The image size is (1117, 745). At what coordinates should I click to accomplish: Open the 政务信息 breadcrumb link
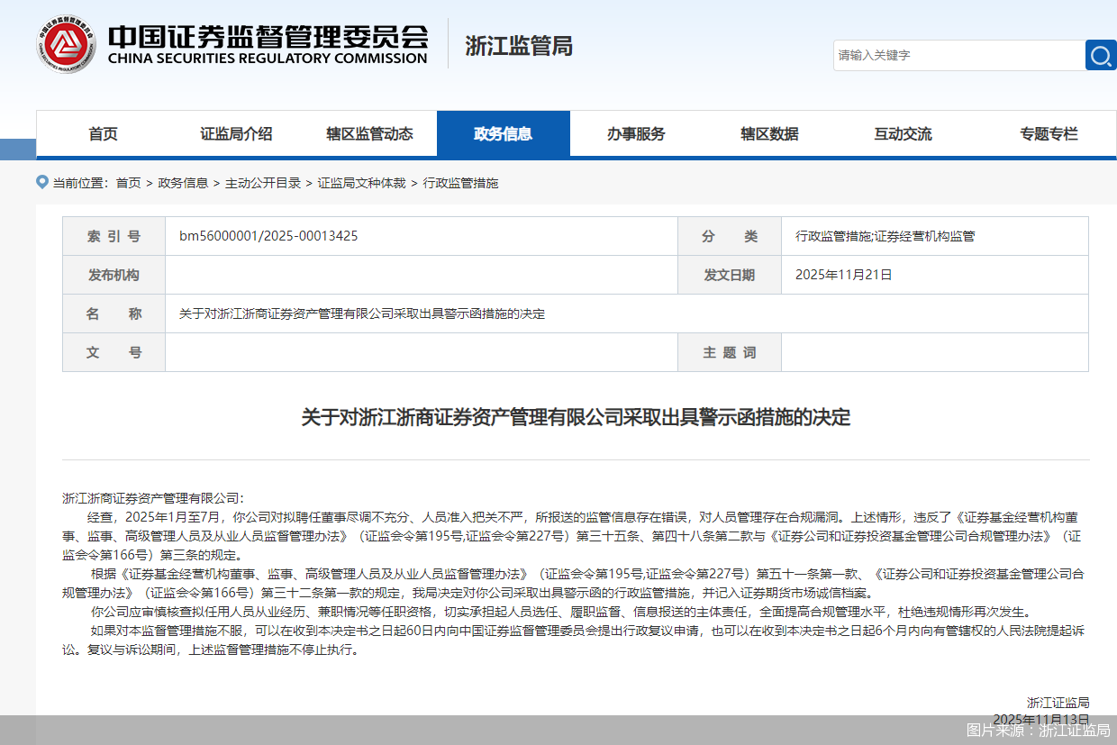183,182
